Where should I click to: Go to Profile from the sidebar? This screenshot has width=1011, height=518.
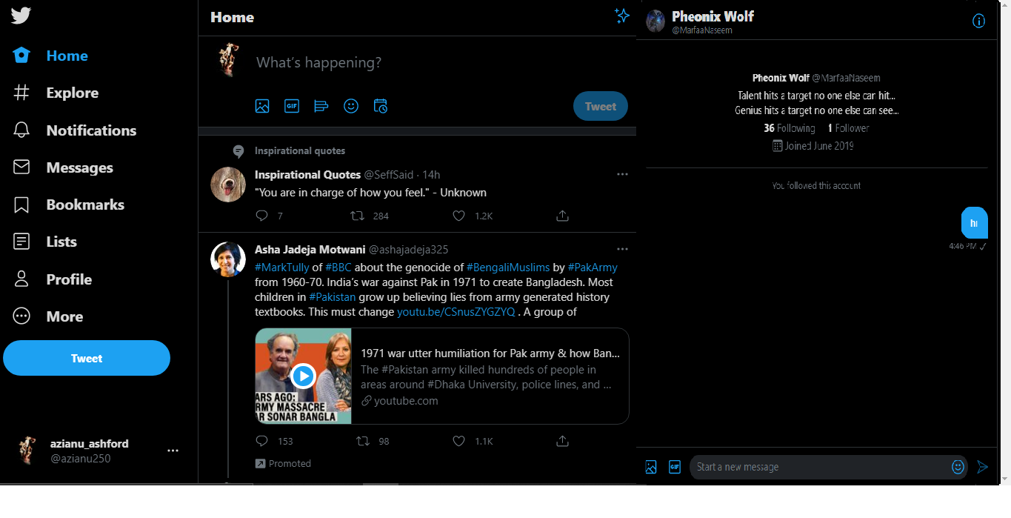53,279
